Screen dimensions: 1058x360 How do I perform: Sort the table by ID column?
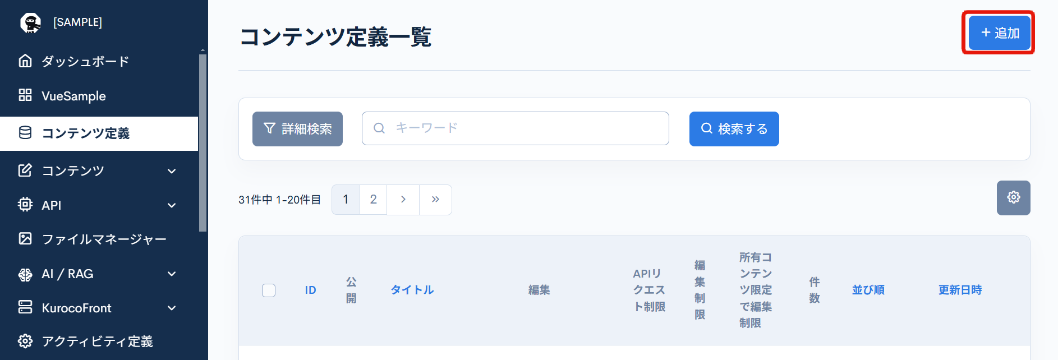click(x=310, y=290)
